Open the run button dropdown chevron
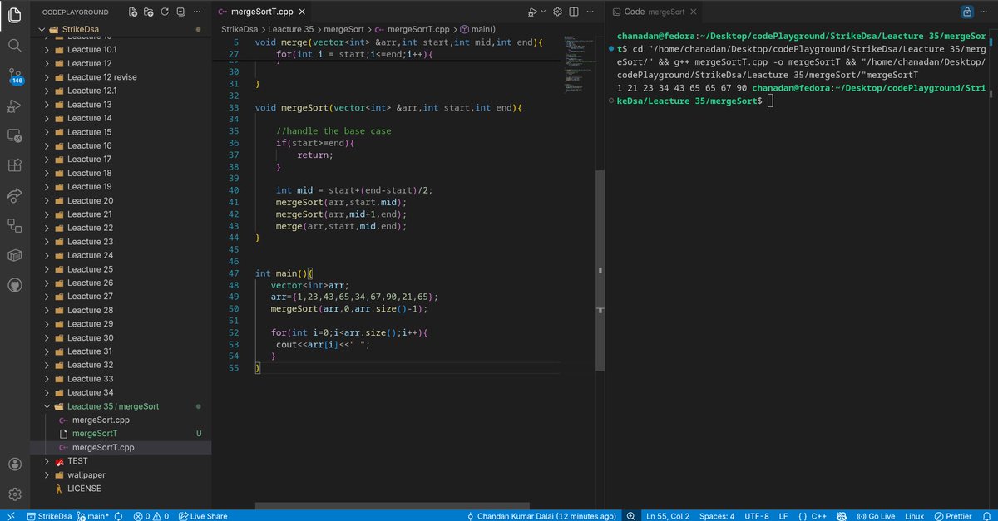This screenshot has height=521, width=998. 543,12
